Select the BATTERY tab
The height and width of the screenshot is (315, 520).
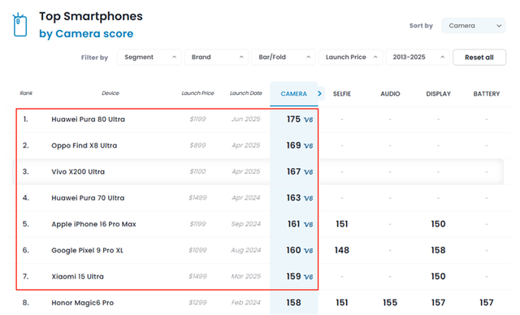[487, 93]
